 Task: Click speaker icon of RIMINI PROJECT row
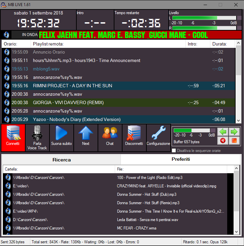(7, 86)
